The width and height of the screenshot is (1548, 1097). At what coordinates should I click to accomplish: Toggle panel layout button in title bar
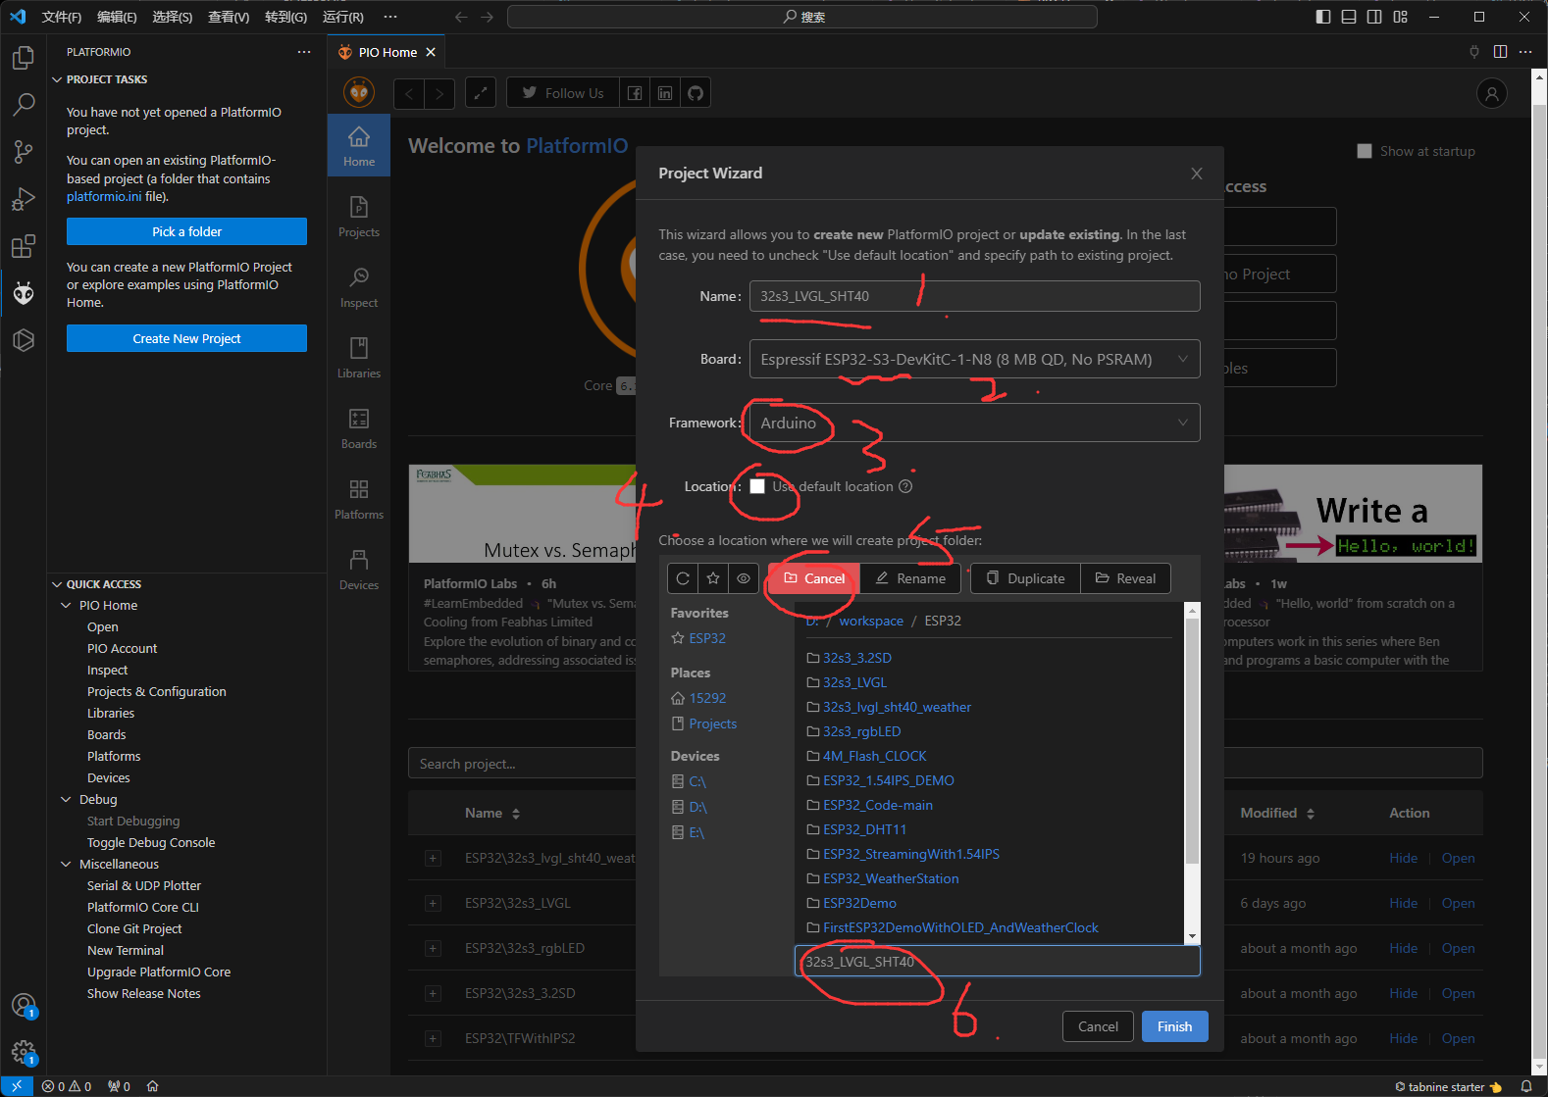[1349, 17]
